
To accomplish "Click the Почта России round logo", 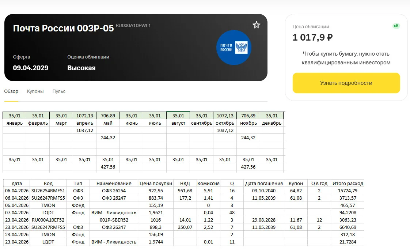I will point(234,48).
